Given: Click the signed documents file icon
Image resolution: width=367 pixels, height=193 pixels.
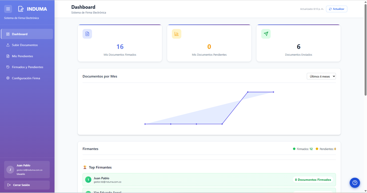Looking at the screenshot, I should click(87, 34).
